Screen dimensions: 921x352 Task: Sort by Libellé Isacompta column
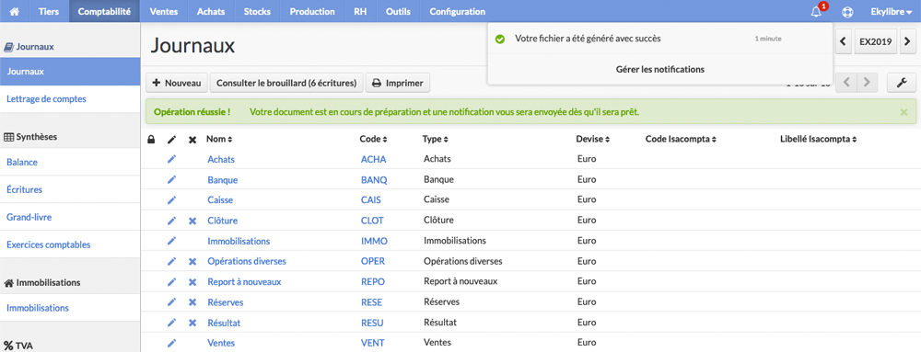pos(818,140)
